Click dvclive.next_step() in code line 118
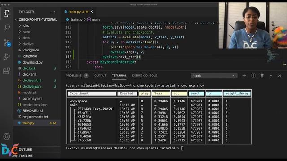Viewport: 287px width, 161px height. (122, 57)
